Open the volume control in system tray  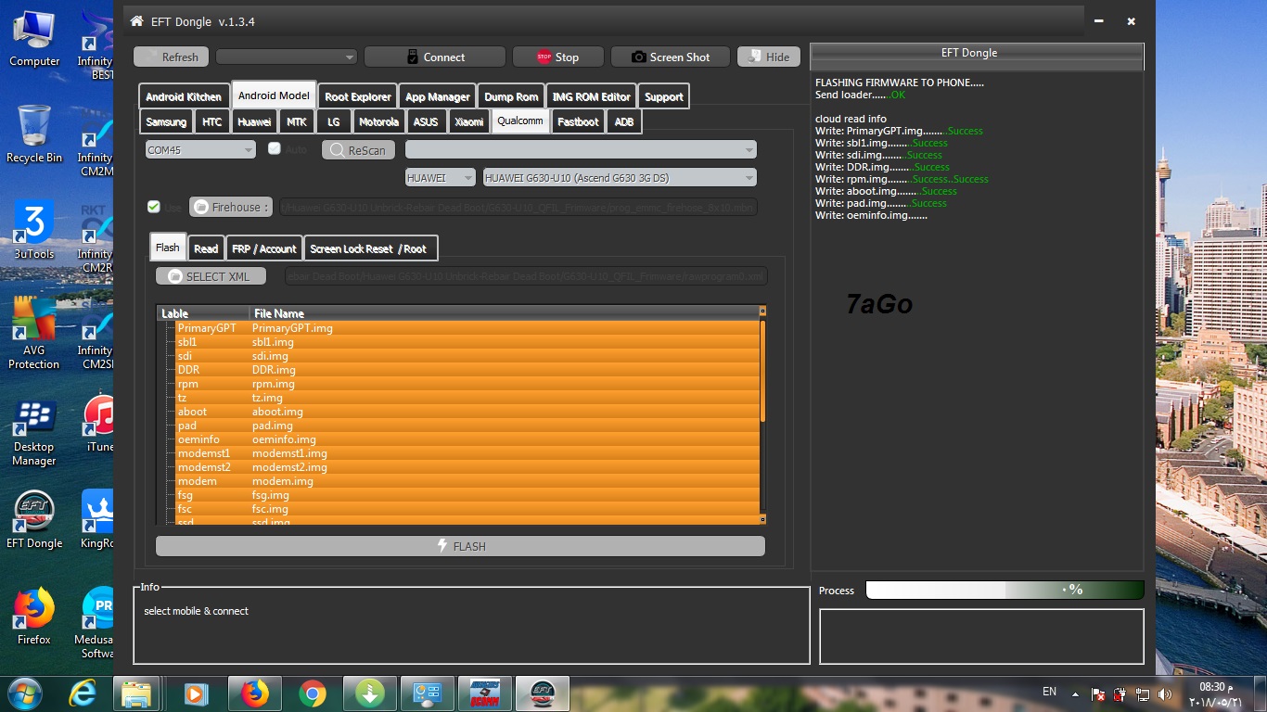tap(1166, 693)
